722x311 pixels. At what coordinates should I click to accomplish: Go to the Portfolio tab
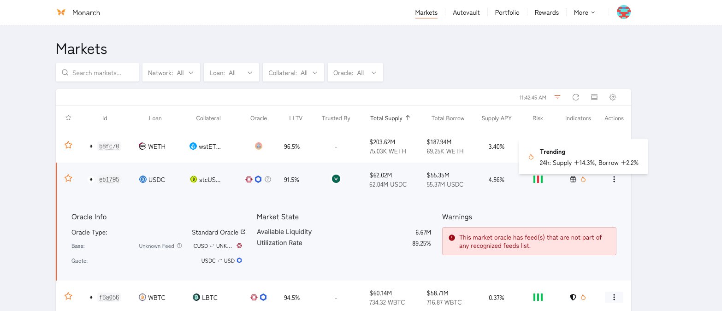pyautogui.click(x=507, y=12)
